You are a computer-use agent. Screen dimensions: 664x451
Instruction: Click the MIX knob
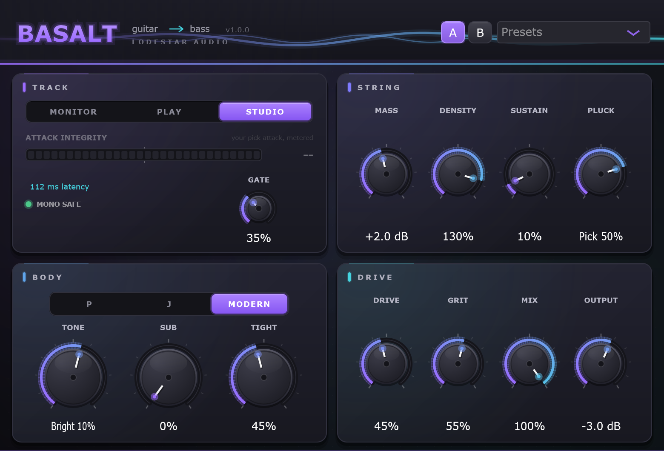(529, 363)
